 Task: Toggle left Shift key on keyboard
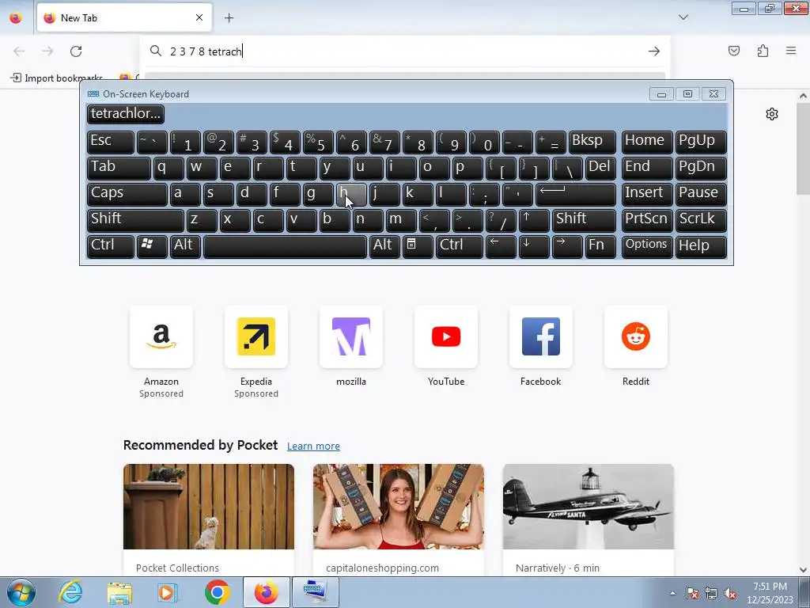(134, 220)
